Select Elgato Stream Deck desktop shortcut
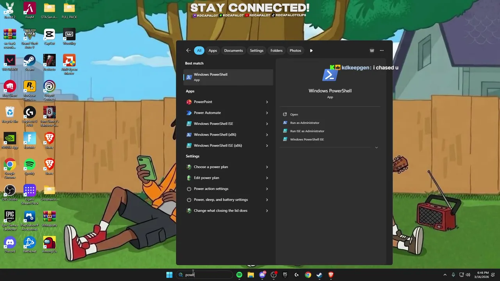This screenshot has width=500, height=281. click(x=29, y=195)
